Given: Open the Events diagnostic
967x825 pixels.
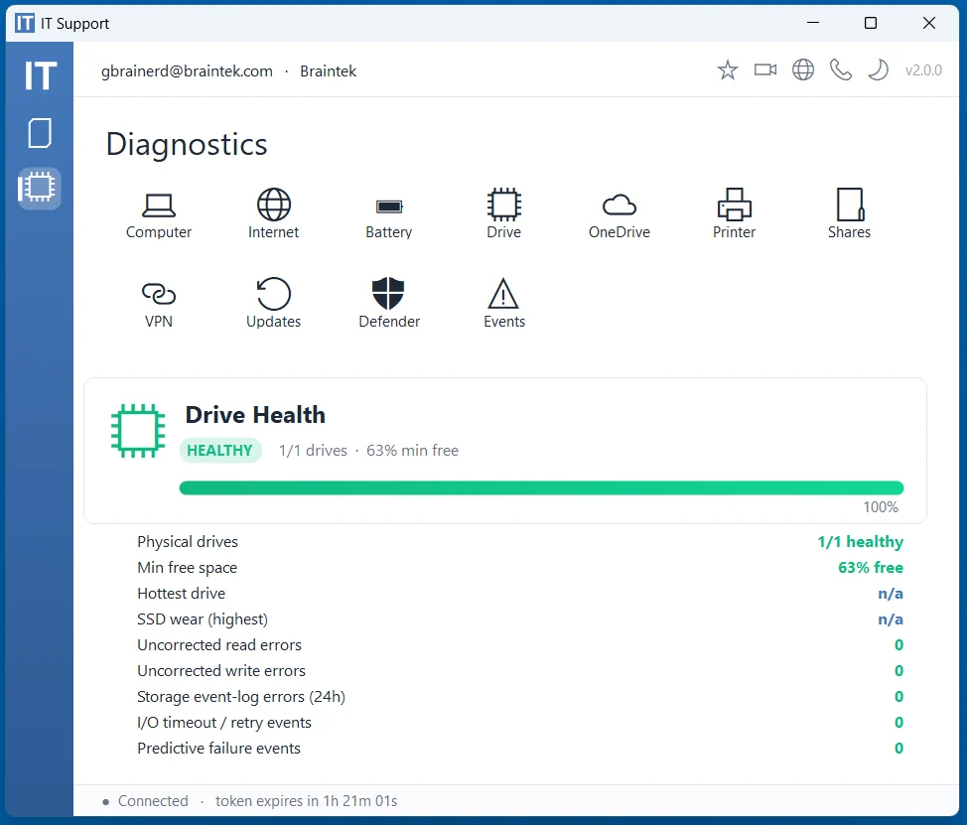Looking at the screenshot, I should point(503,304).
